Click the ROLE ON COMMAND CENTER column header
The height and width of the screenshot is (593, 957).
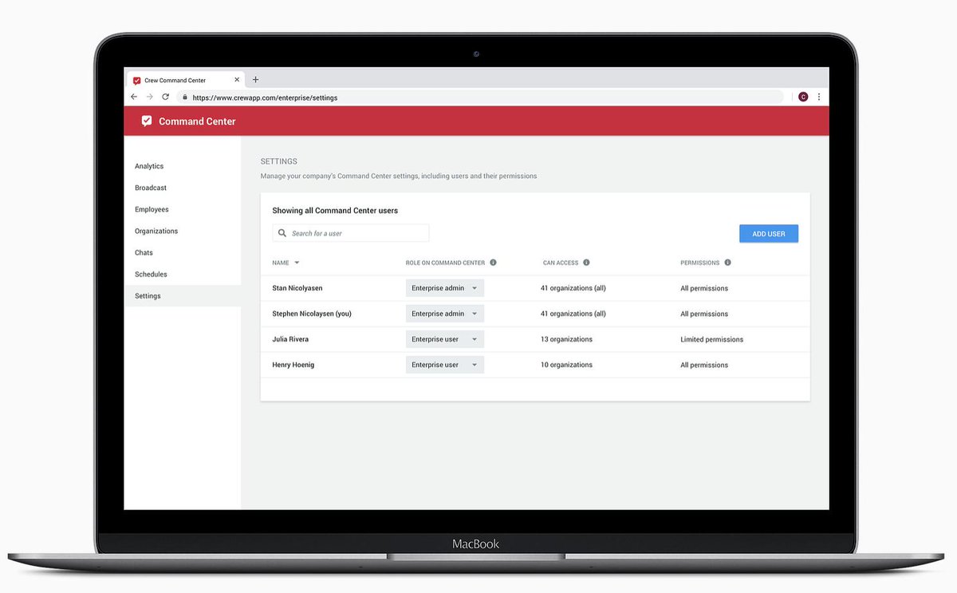(x=445, y=263)
